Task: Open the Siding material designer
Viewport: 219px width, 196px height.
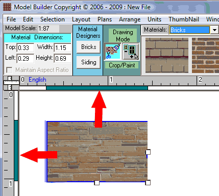Action: (88, 62)
